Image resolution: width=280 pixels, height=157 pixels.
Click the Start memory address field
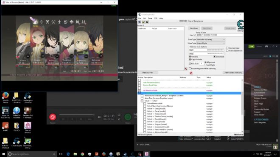pos(209,50)
